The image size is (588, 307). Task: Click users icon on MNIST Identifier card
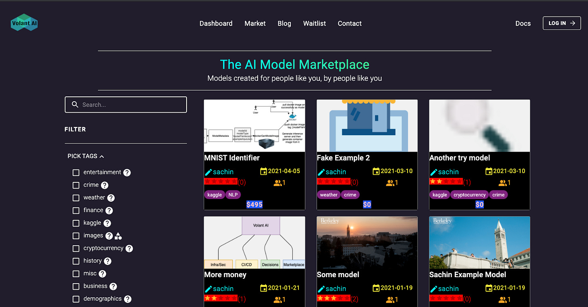tap(277, 183)
